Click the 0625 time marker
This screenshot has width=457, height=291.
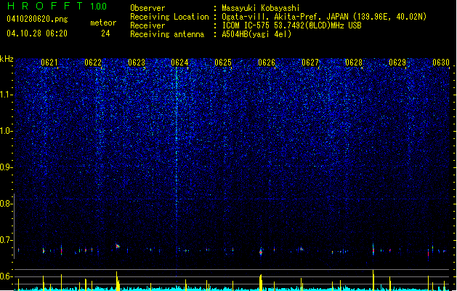tap(223, 63)
